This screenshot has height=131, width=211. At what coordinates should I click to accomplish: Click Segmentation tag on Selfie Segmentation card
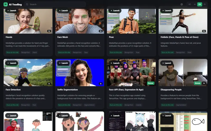[89, 105]
